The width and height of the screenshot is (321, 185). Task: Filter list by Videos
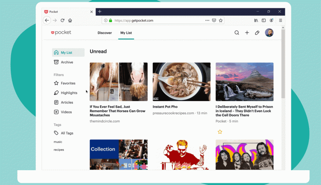[x=66, y=112]
